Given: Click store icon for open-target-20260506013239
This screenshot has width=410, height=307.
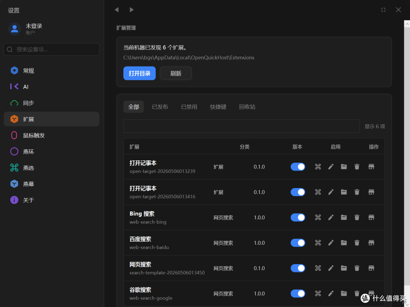Looking at the screenshot, I should (371, 167).
